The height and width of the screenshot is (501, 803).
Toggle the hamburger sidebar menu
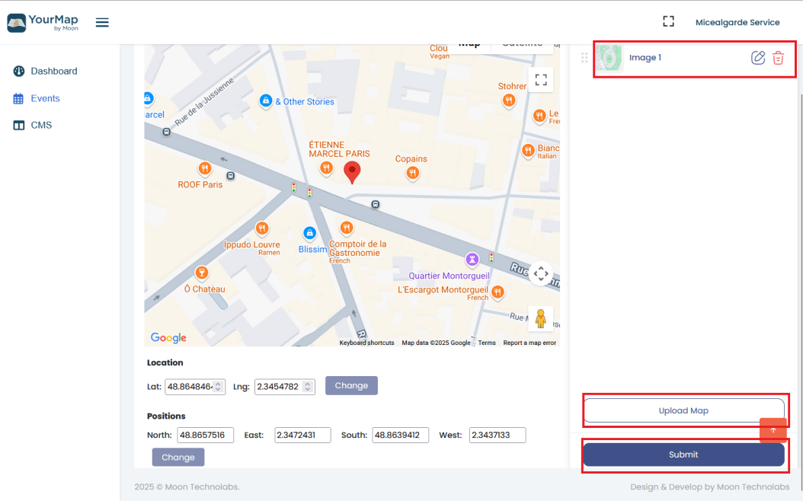[102, 22]
